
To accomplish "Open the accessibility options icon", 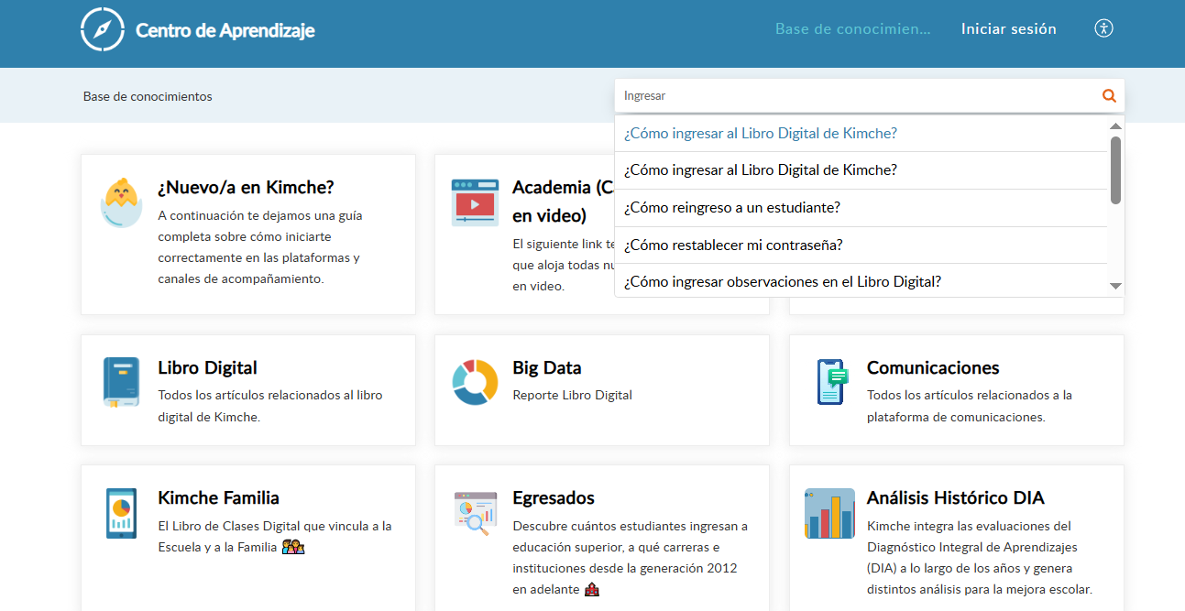I will coord(1103,28).
